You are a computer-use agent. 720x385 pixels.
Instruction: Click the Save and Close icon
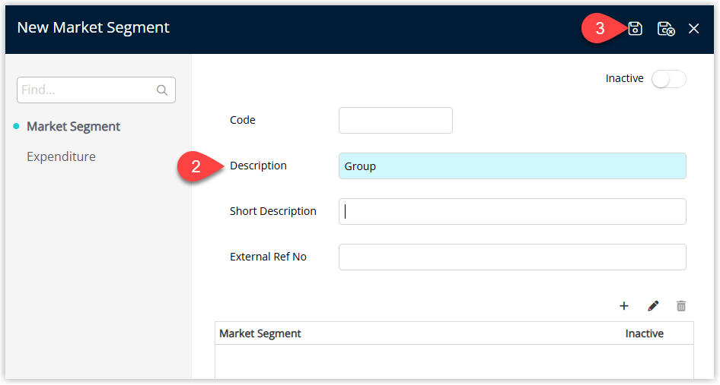coord(666,28)
